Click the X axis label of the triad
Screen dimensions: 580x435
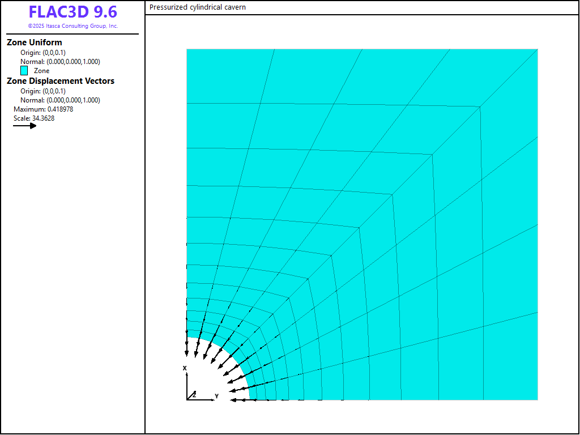coord(185,368)
